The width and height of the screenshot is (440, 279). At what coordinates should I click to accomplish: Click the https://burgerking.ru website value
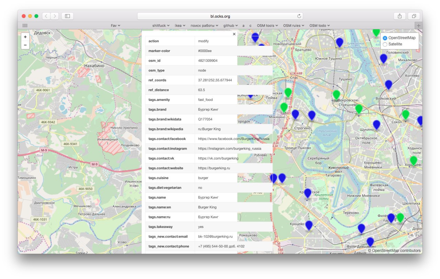tap(214, 168)
